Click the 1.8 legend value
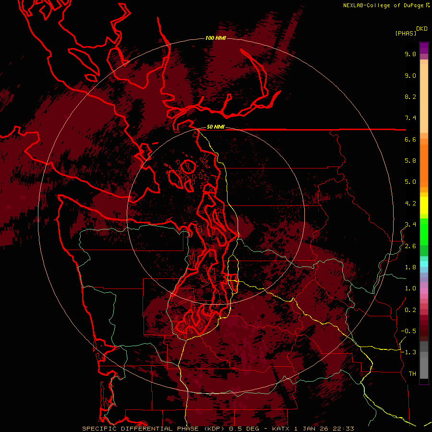The height and width of the screenshot is (432, 432). coord(410,267)
